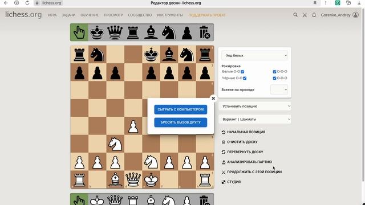Click 'Перевернуть доску' button
Image resolution: width=365 pixels, height=205 pixels.
(x=242, y=152)
